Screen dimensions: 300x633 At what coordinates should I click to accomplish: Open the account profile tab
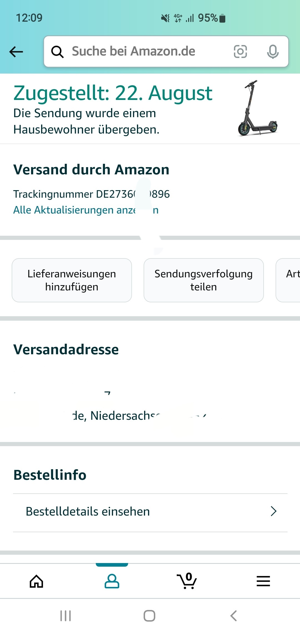(x=112, y=581)
